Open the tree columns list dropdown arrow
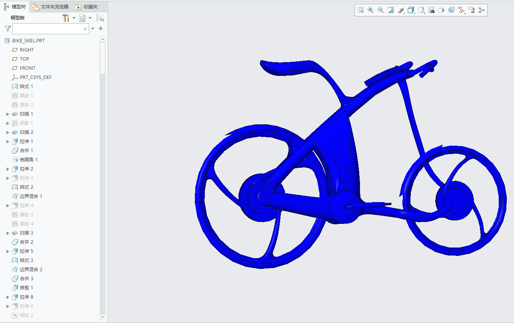The width and height of the screenshot is (514, 323). pyautogui.click(x=90, y=18)
